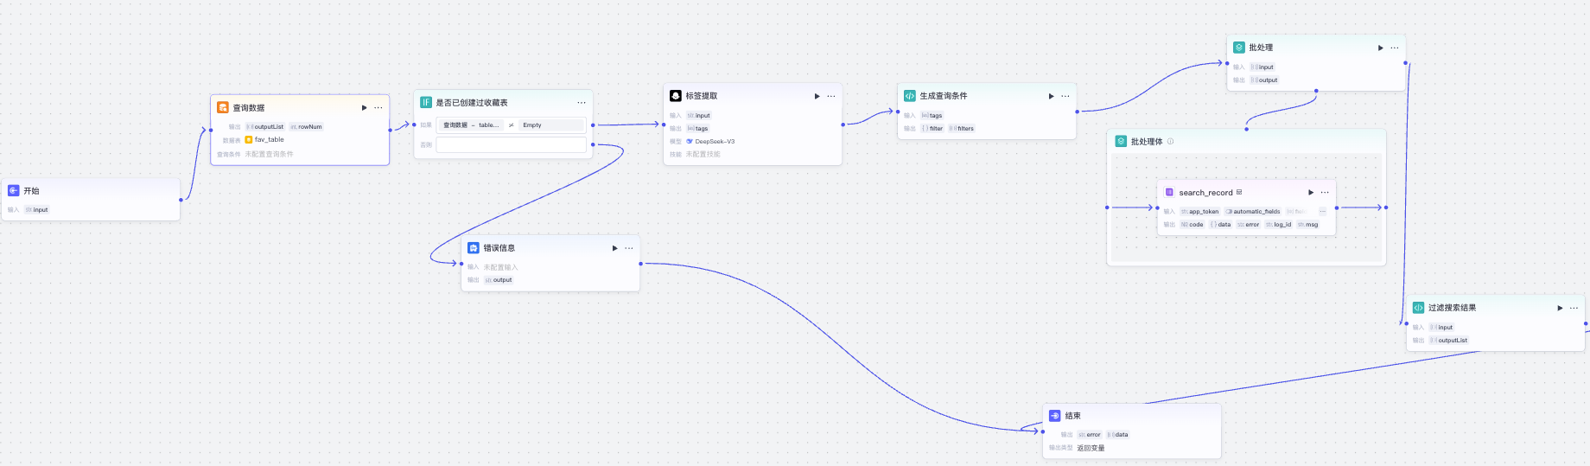Click the output tag in 错误信息 node
The height and width of the screenshot is (466, 1590).
pos(499,279)
